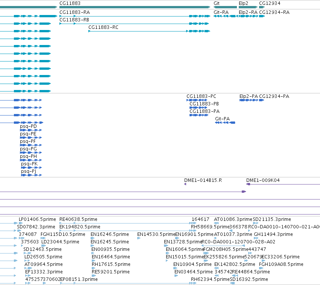Select EST AT09964.5prime
This screenshot has height=285, width=320.
point(44,265)
